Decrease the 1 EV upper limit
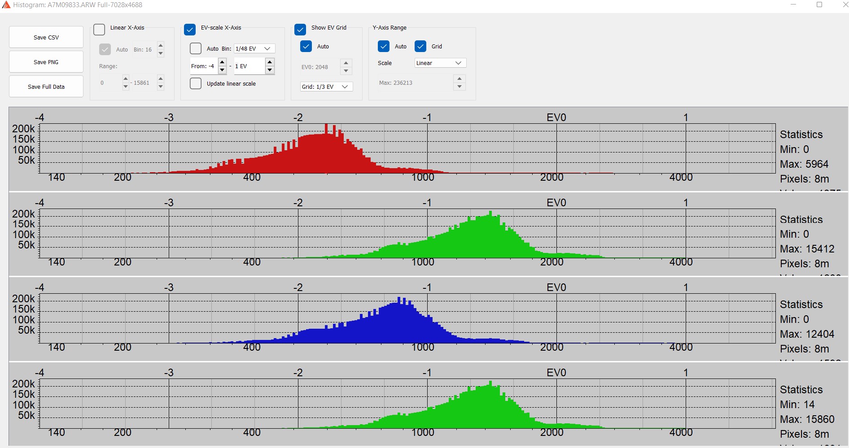Screen dimensions: 849x448 [270, 70]
